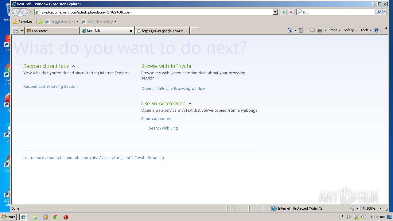This screenshot has height=221, width=393.
Task: Open a blank new tab button
Action: tap(194, 31)
